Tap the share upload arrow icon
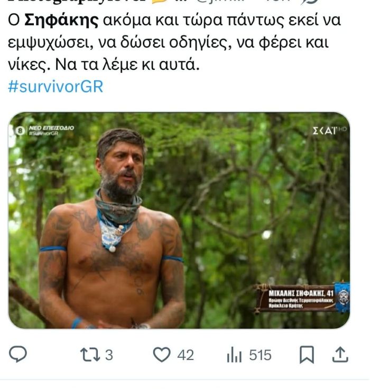Image resolution: width=370 pixels, height=389 pixels. (340, 355)
